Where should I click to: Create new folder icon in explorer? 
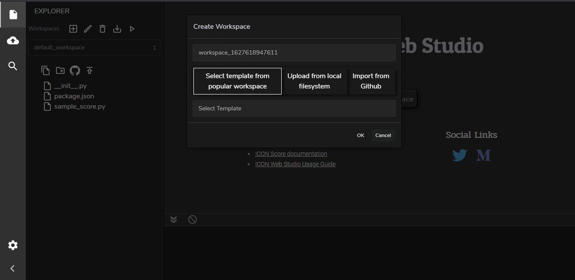(x=60, y=71)
